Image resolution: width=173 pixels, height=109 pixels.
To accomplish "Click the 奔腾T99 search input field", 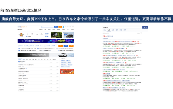I will coord(122,28).
